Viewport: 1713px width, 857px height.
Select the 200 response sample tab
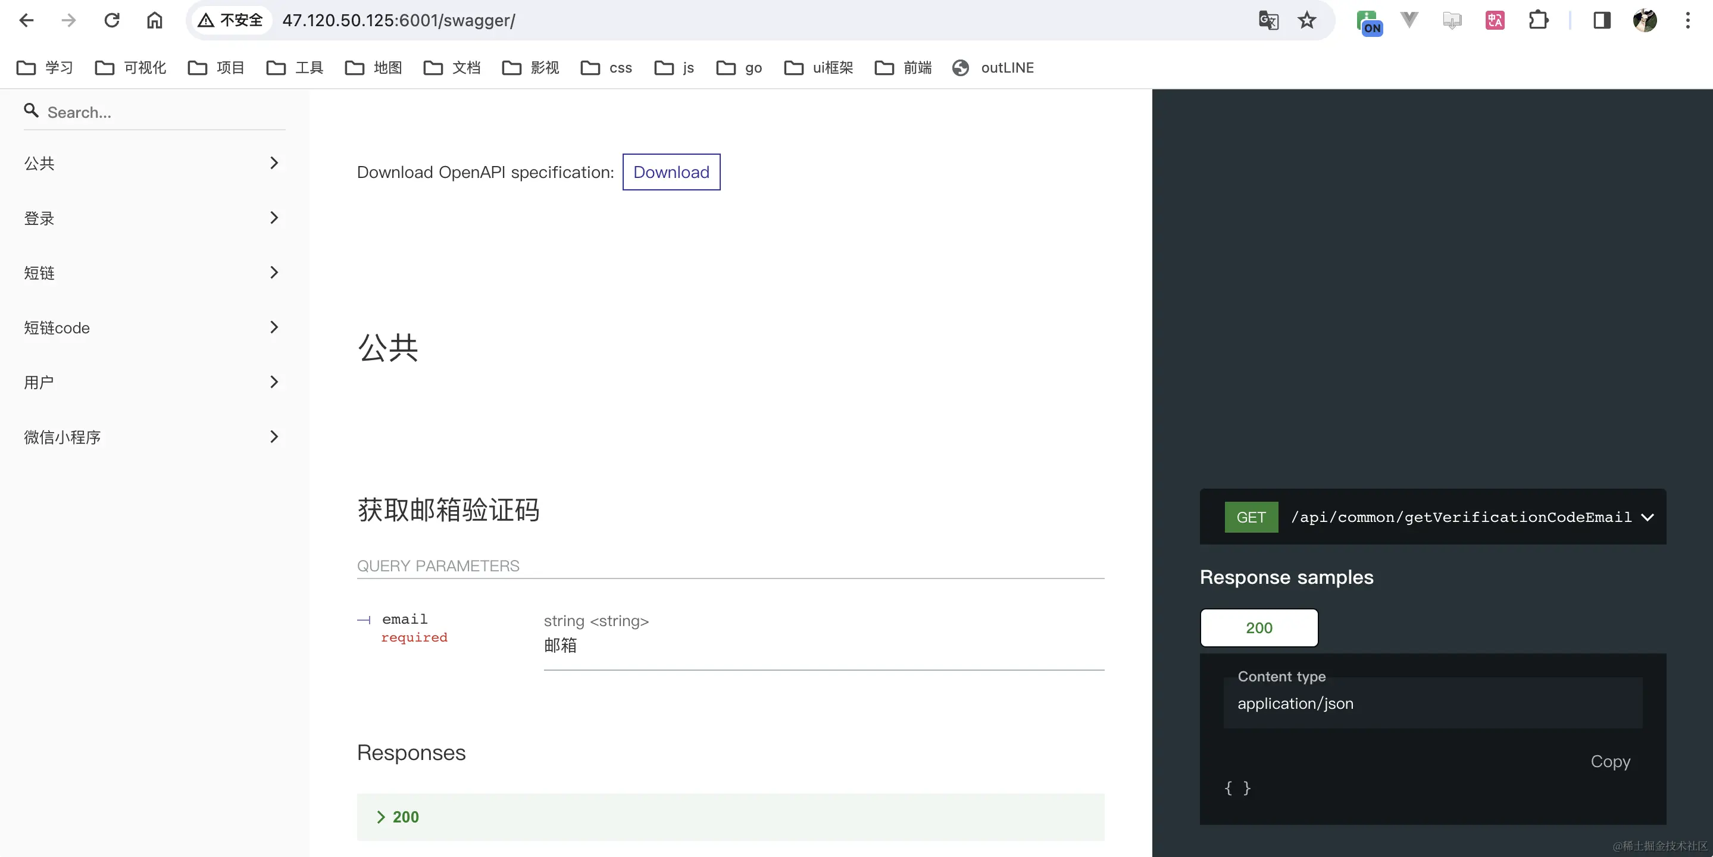pyautogui.click(x=1259, y=628)
